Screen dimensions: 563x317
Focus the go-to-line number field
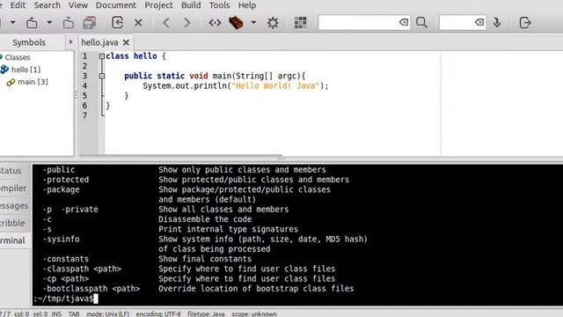click(x=457, y=23)
